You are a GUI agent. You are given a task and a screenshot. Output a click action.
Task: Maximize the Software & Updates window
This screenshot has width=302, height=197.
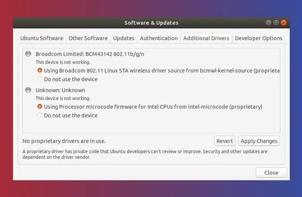276,23
